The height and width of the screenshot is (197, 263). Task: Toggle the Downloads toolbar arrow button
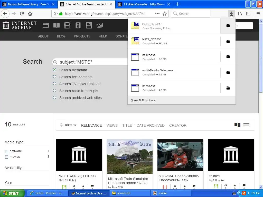[x=232, y=14]
